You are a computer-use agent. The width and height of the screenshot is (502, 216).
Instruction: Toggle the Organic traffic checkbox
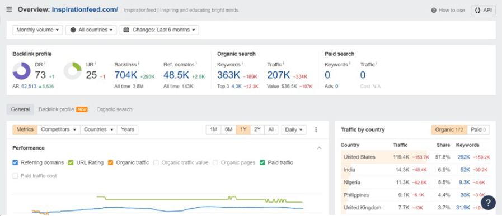click(x=110, y=162)
